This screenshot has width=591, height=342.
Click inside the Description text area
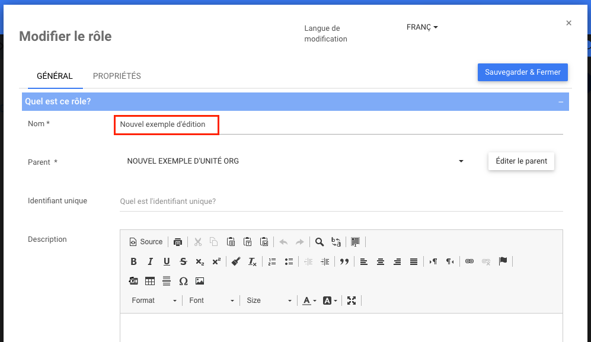tap(341, 327)
